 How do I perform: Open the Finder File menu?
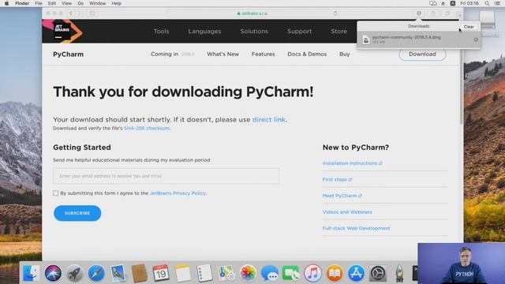39,3
